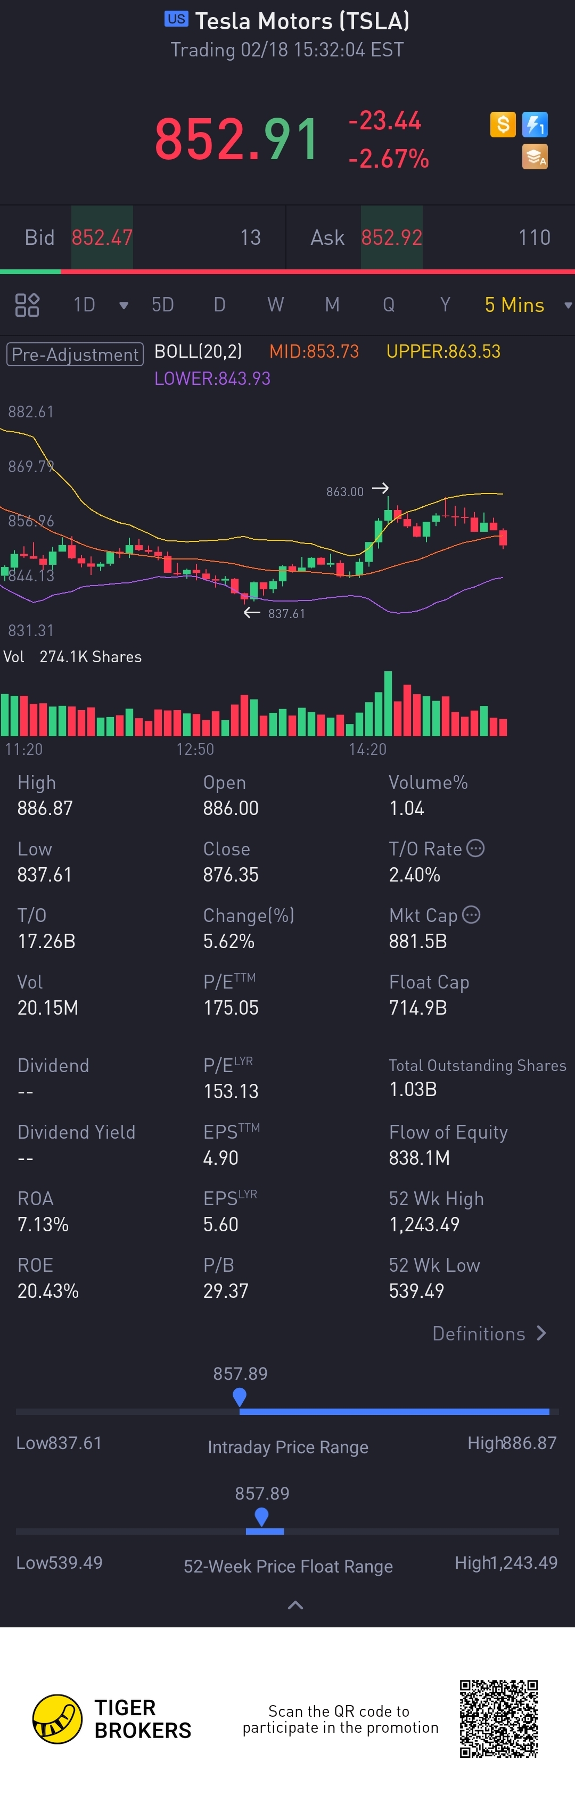Image resolution: width=575 pixels, height=1811 pixels.
Task: Tap the promotion QR code
Action: tap(498, 1718)
